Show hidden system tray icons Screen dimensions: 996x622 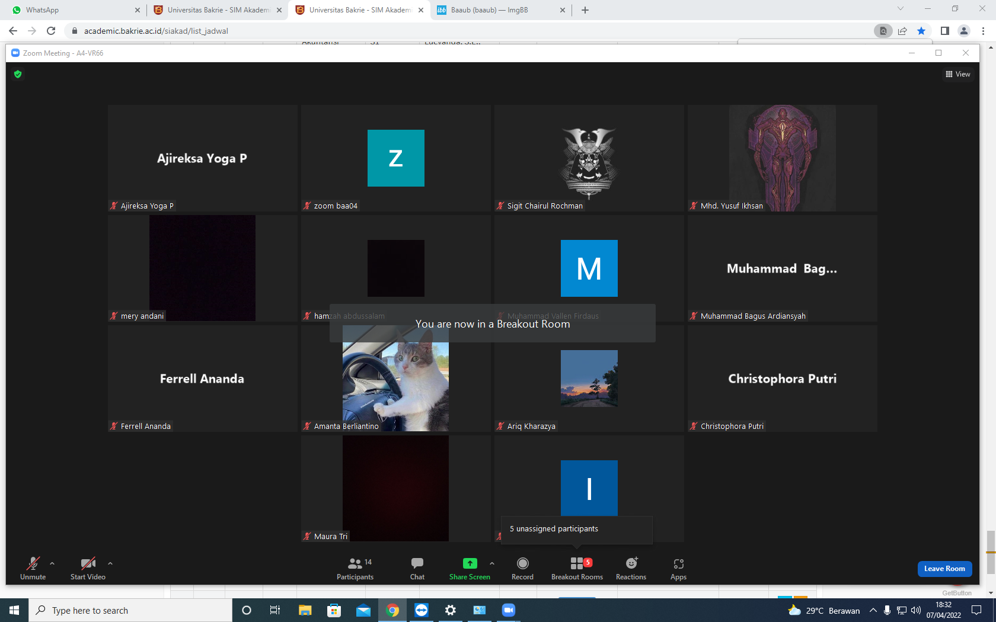click(873, 610)
